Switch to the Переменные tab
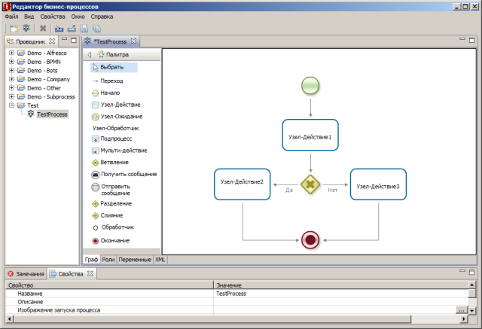 pyautogui.click(x=134, y=259)
